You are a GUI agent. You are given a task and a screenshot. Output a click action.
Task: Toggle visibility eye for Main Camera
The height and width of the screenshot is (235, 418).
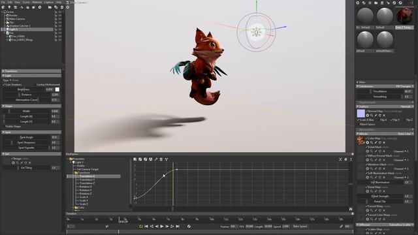click(x=59, y=19)
